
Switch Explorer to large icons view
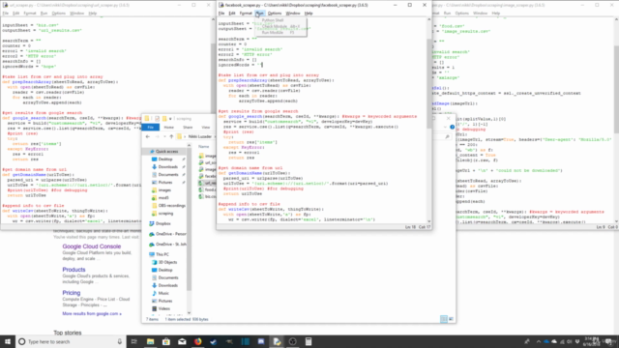tap(451, 319)
